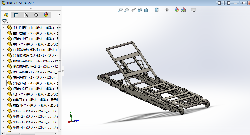Open the FeatureManager design tree tab
Screen dimensions: 250x135
[6, 15]
